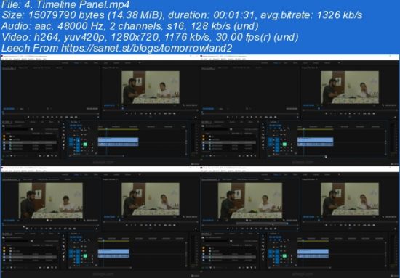Open the Media Browser tab in top-left frame
The image size is (400, 278).
click(x=20, y=122)
